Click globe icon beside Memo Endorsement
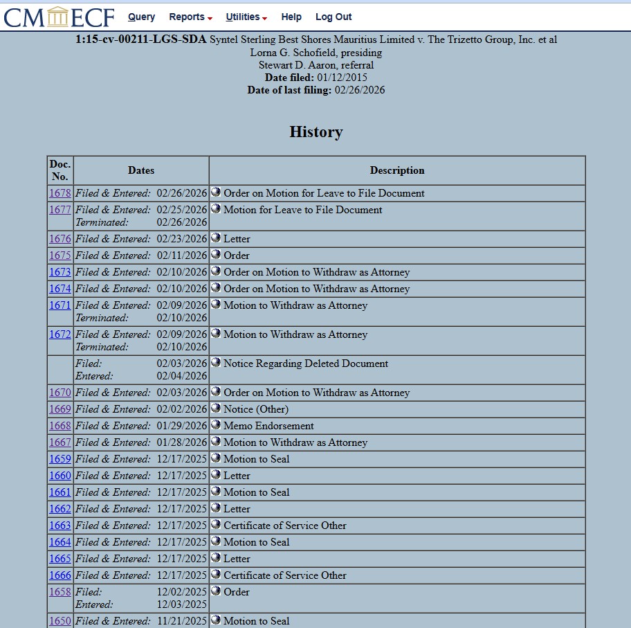Image resolution: width=631 pixels, height=628 pixels. [x=216, y=425]
